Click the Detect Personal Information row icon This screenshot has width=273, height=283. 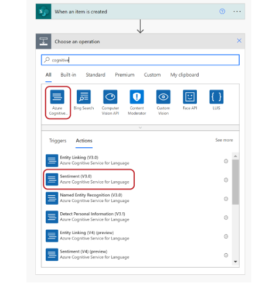52,217
